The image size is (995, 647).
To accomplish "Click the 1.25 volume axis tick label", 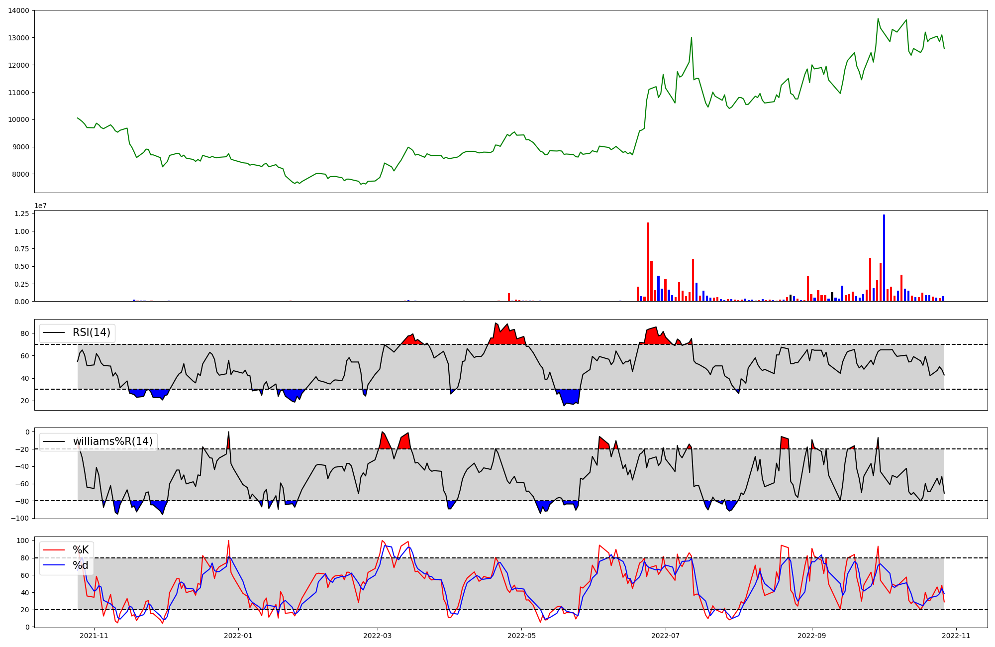I will pyautogui.click(x=22, y=214).
